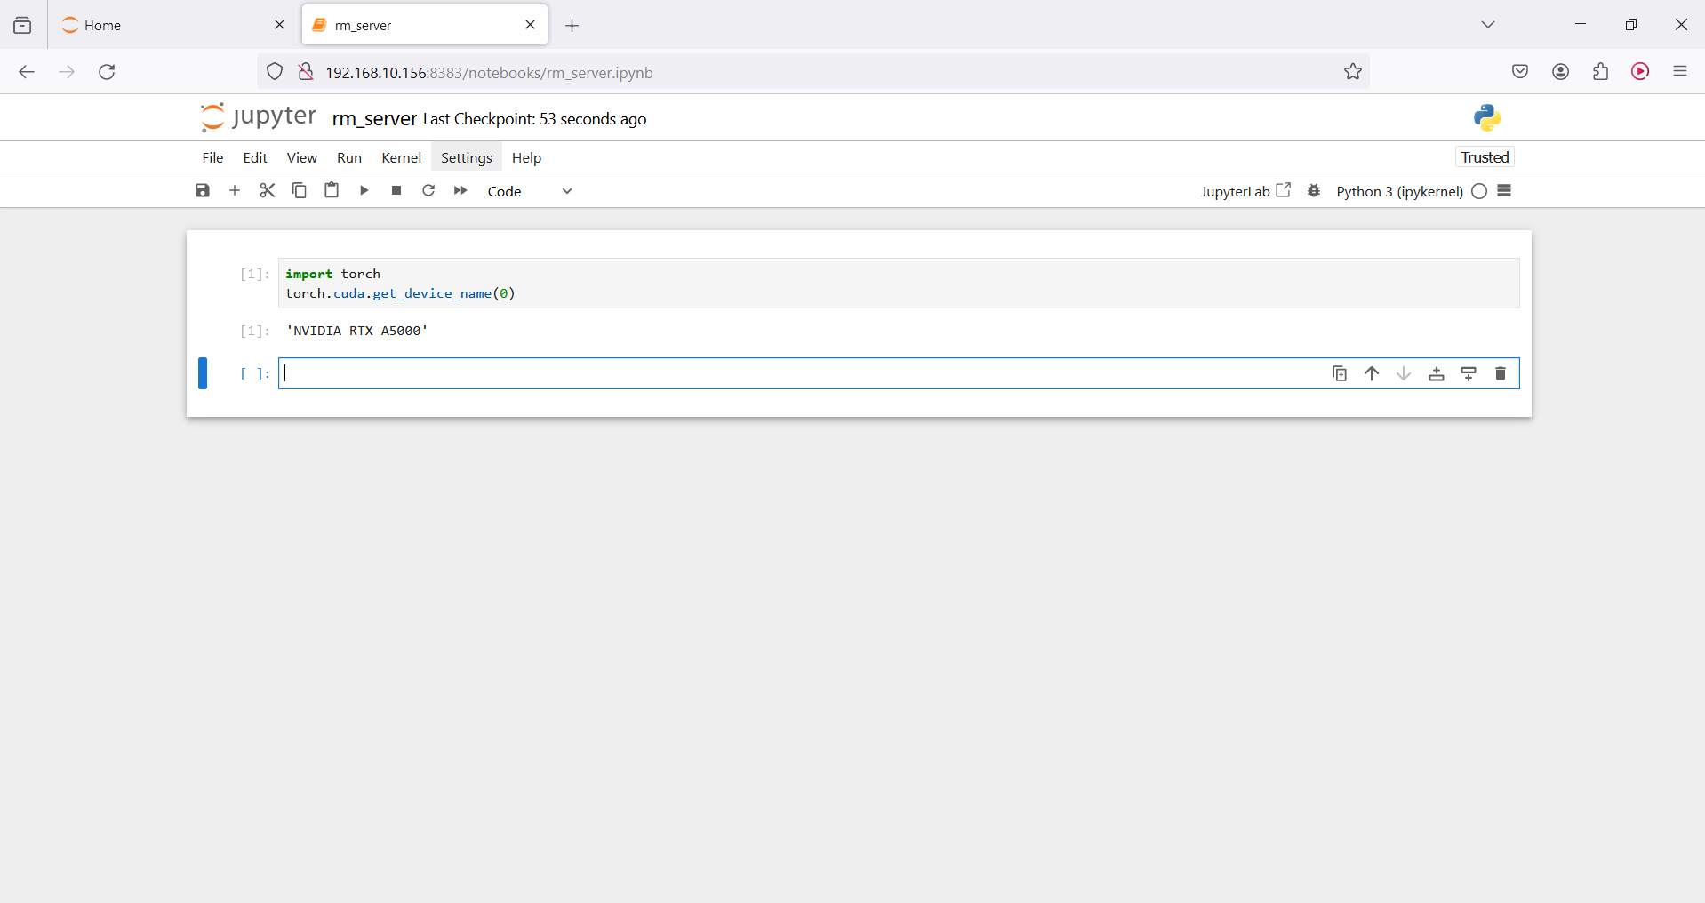Open the Edit menu
This screenshot has width=1705, height=903.
click(x=255, y=157)
